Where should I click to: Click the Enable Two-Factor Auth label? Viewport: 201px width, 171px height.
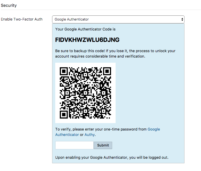point(22,19)
